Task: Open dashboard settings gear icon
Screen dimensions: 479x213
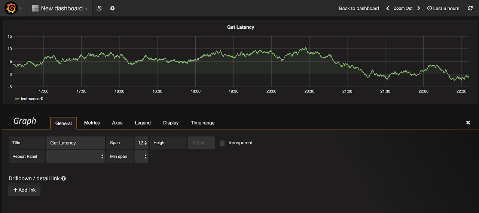Action: [112, 8]
